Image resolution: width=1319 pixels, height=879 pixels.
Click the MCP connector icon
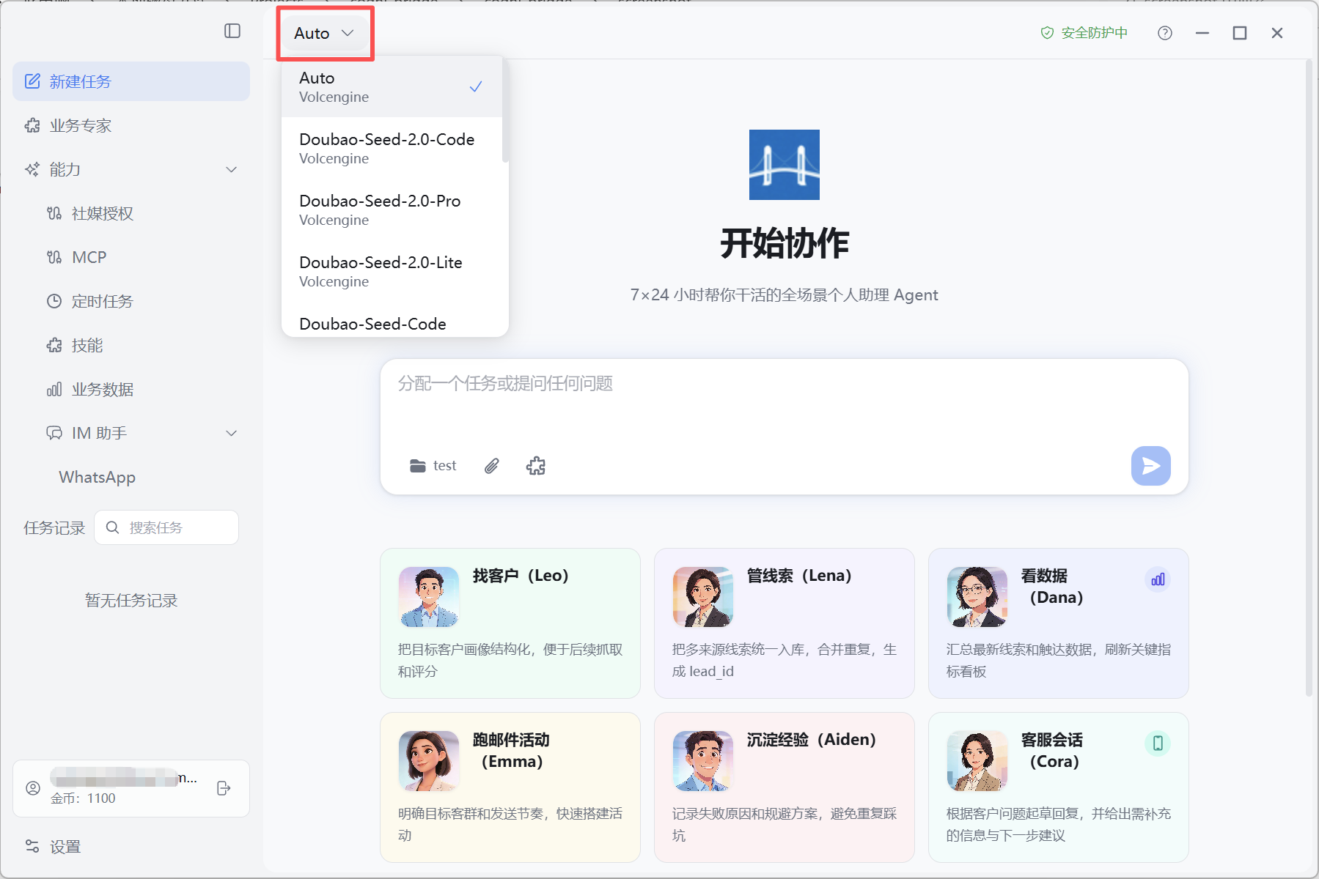point(54,257)
